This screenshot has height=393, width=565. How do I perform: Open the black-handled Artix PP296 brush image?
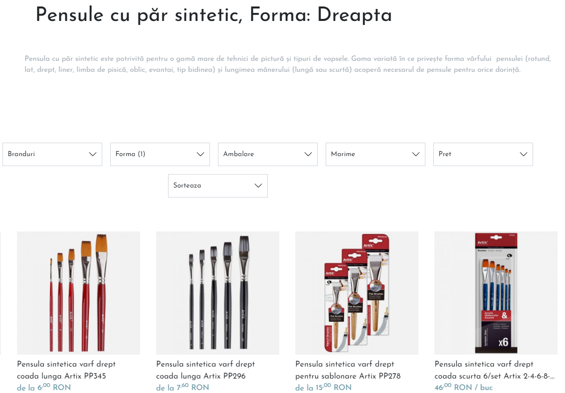tap(217, 293)
